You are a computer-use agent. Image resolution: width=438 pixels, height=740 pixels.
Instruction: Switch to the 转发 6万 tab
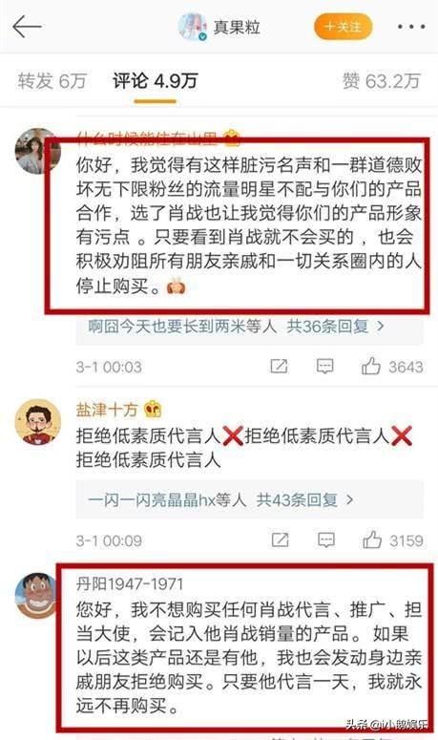coord(52,81)
